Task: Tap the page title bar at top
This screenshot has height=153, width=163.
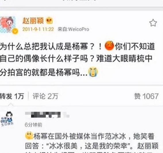Action: tap(82, 3)
